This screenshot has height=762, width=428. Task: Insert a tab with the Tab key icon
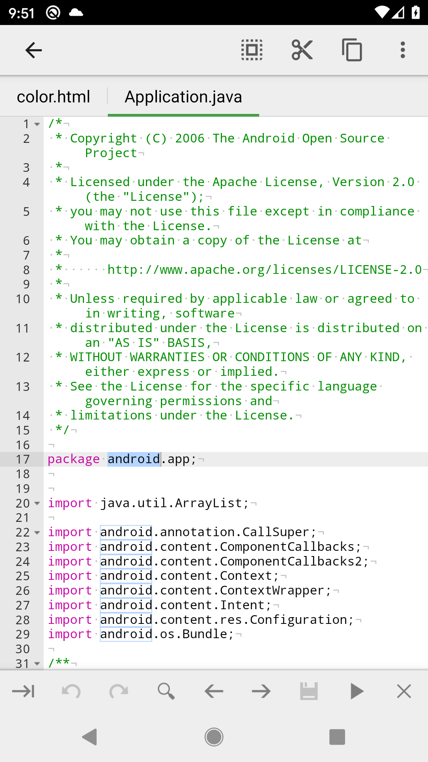click(23, 691)
